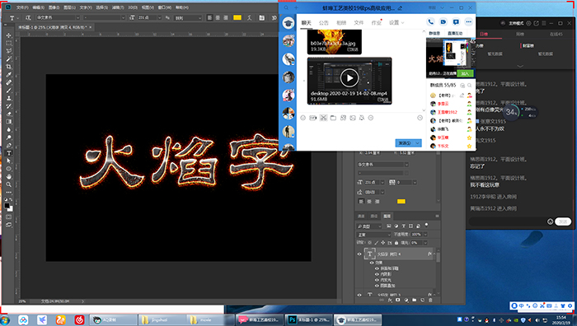This screenshot has width=577, height=326.
Task: Select the Hand tool in Photoshop toolbar
Action: point(9,177)
